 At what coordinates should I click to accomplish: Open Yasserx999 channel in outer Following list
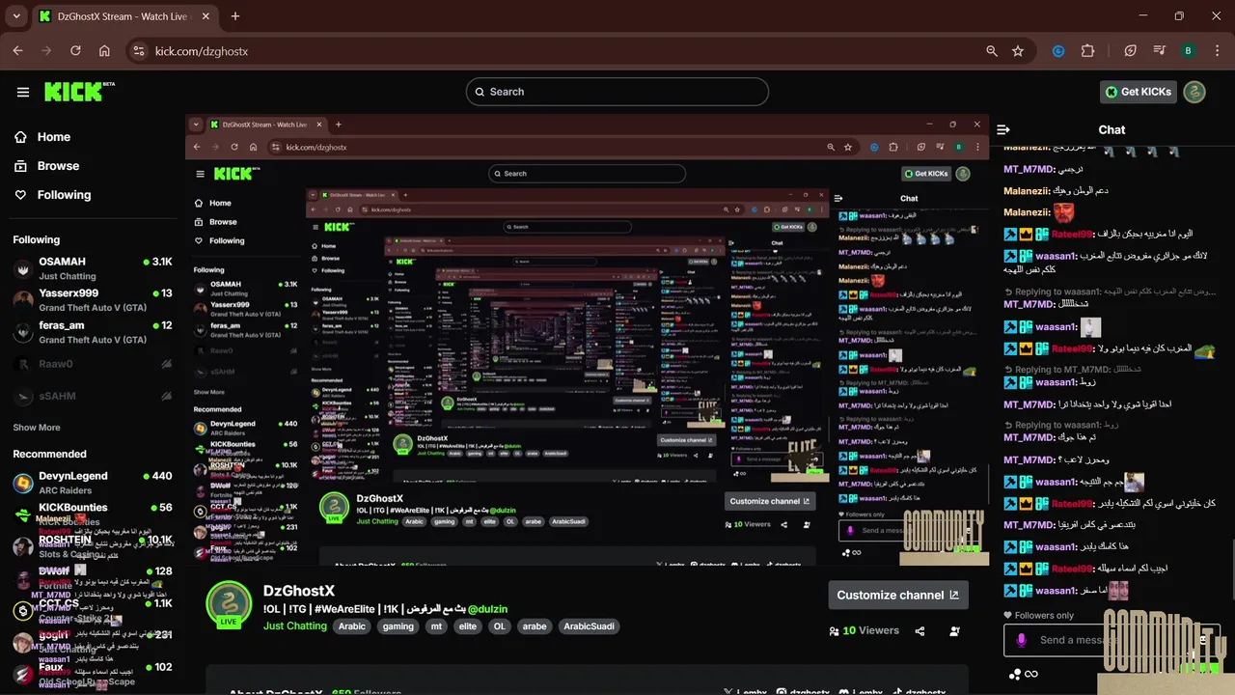tap(93, 300)
